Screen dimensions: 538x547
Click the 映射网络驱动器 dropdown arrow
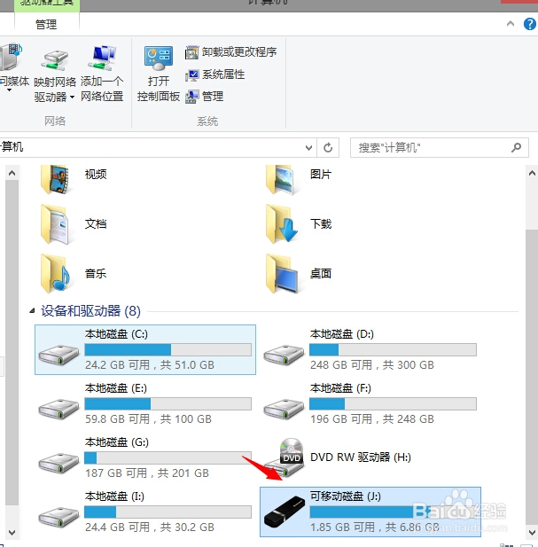[72, 97]
